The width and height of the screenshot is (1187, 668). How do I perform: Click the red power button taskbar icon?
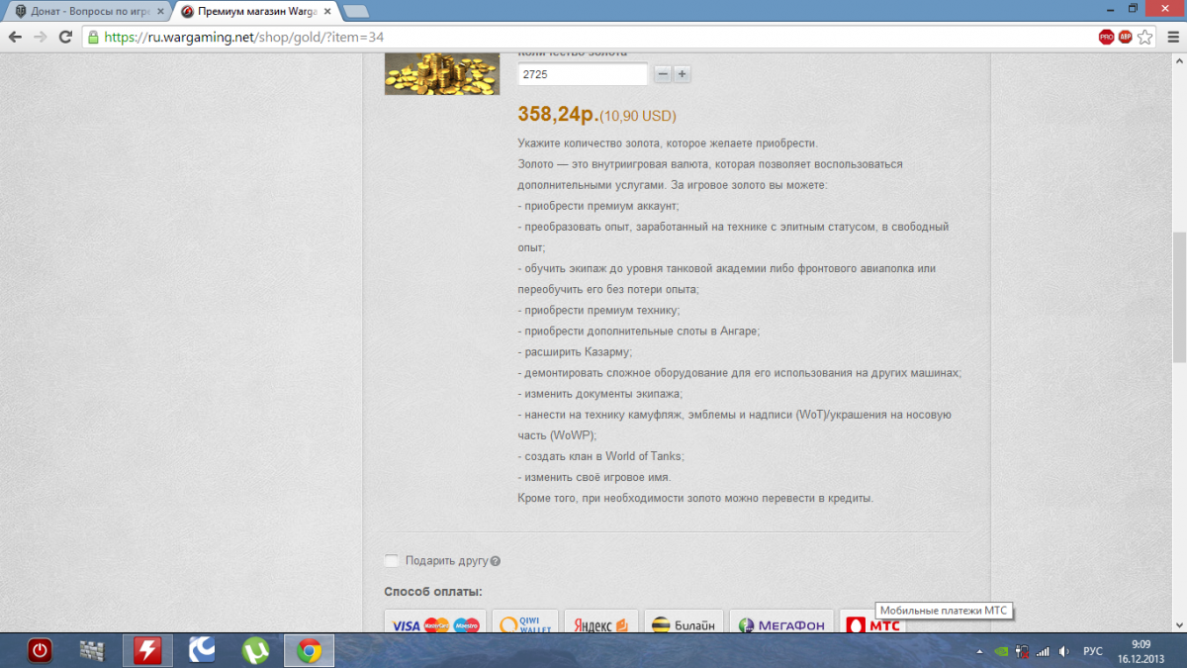pyautogui.click(x=40, y=650)
